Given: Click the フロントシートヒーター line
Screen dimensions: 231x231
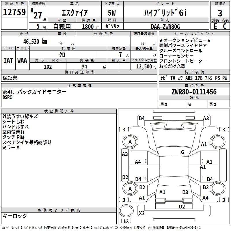Looking at the screenshot, I should pos(183,61).
